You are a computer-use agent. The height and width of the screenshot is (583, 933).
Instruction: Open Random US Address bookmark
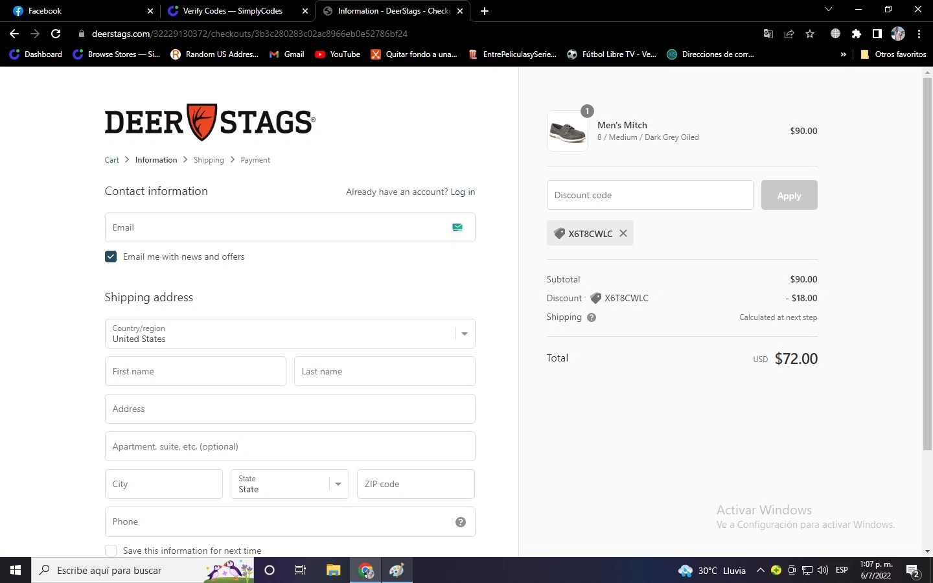tap(214, 54)
